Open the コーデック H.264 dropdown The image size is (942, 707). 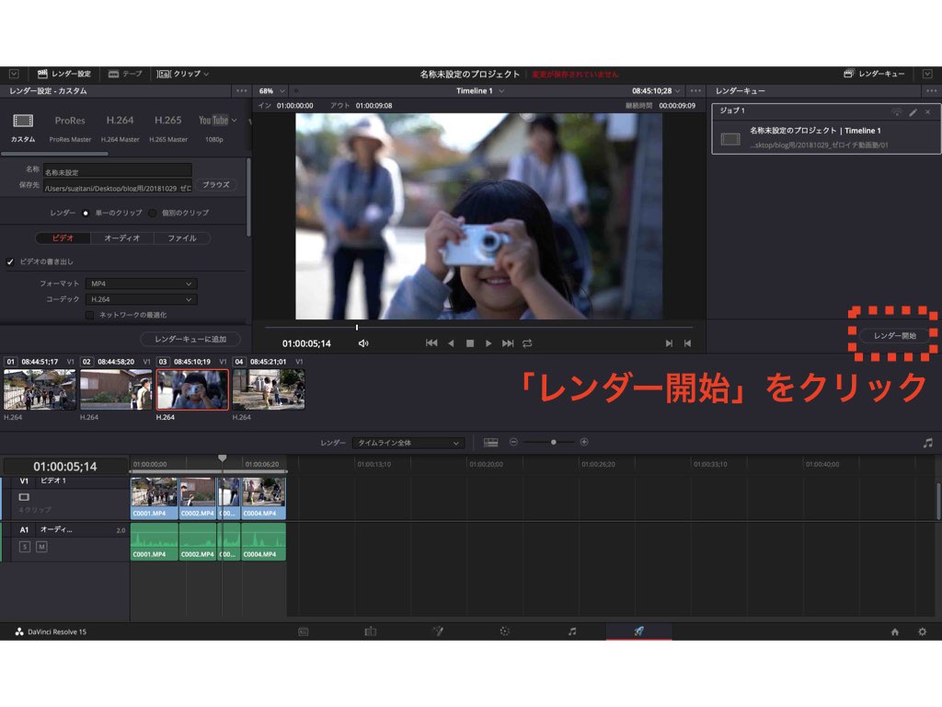tap(141, 299)
